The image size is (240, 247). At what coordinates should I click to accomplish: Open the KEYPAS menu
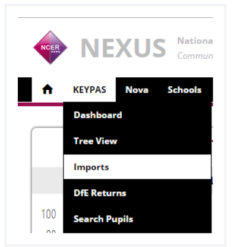(90, 90)
